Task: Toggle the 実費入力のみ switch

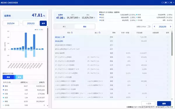Action: (149, 27)
